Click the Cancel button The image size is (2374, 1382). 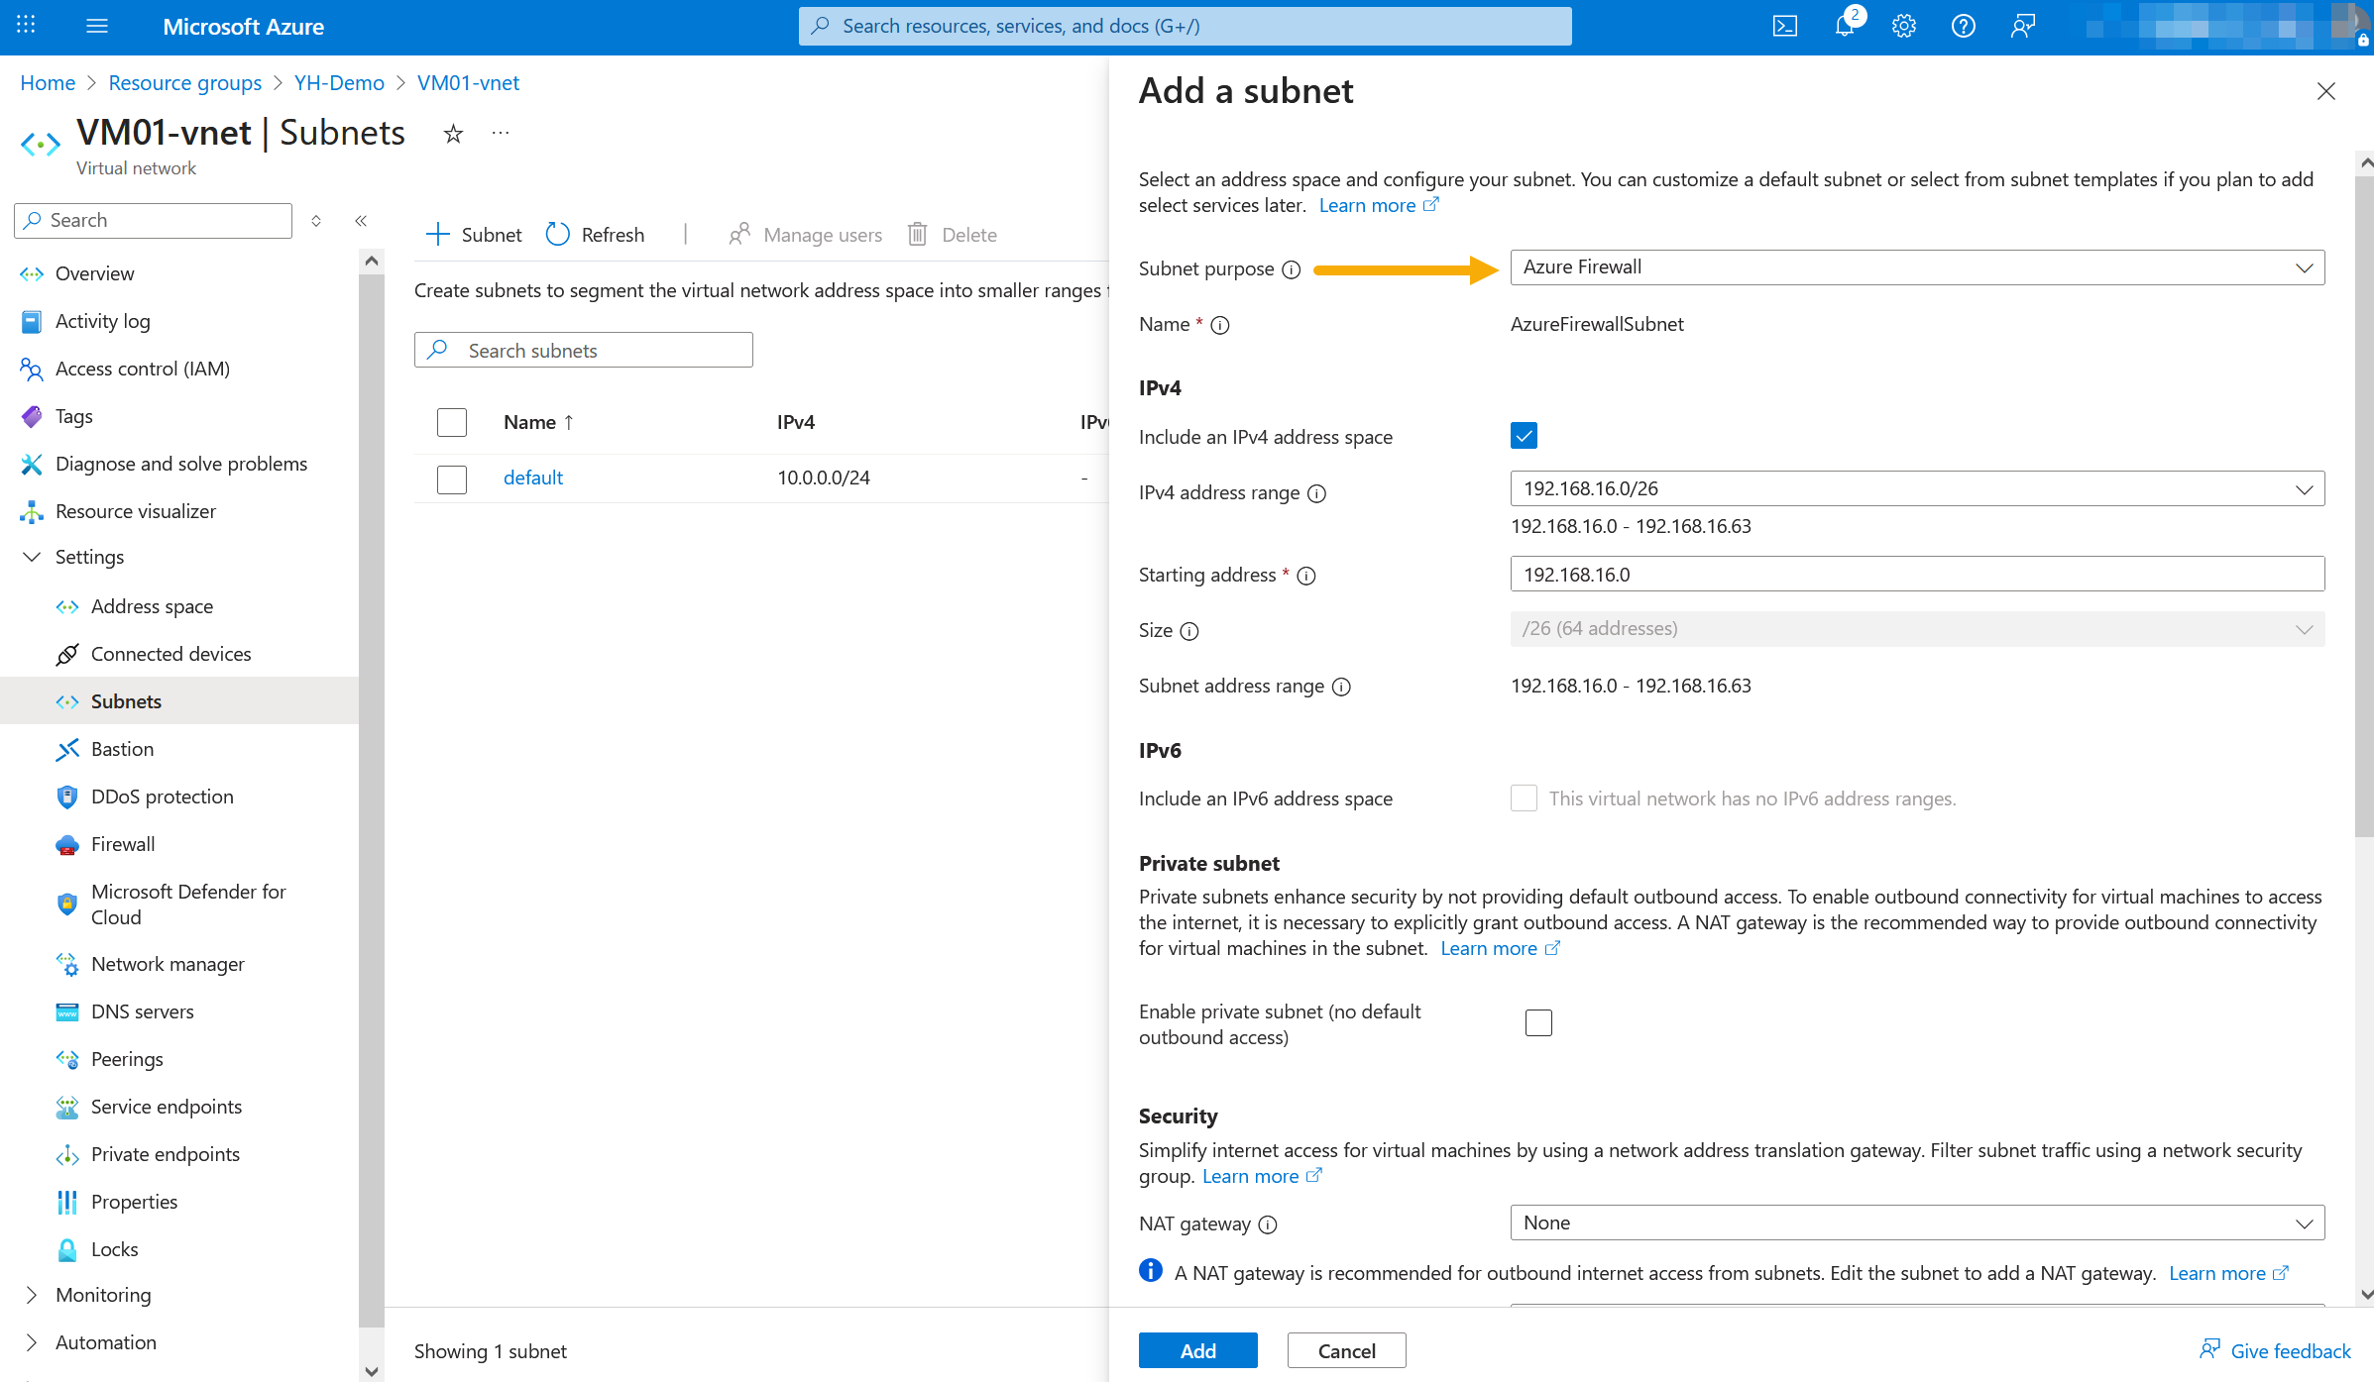(1346, 1350)
